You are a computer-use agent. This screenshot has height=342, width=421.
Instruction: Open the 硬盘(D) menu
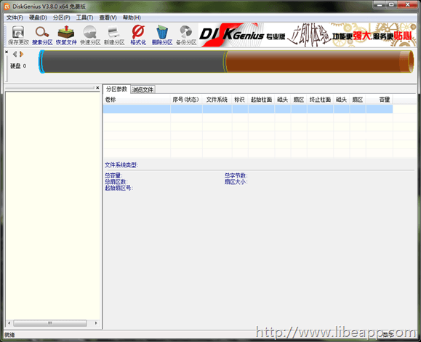click(38, 17)
